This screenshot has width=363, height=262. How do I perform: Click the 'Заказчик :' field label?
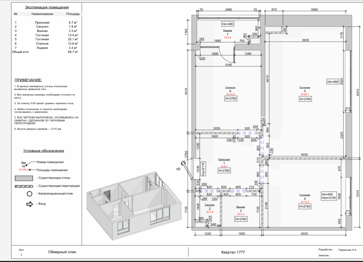tap(324, 255)
